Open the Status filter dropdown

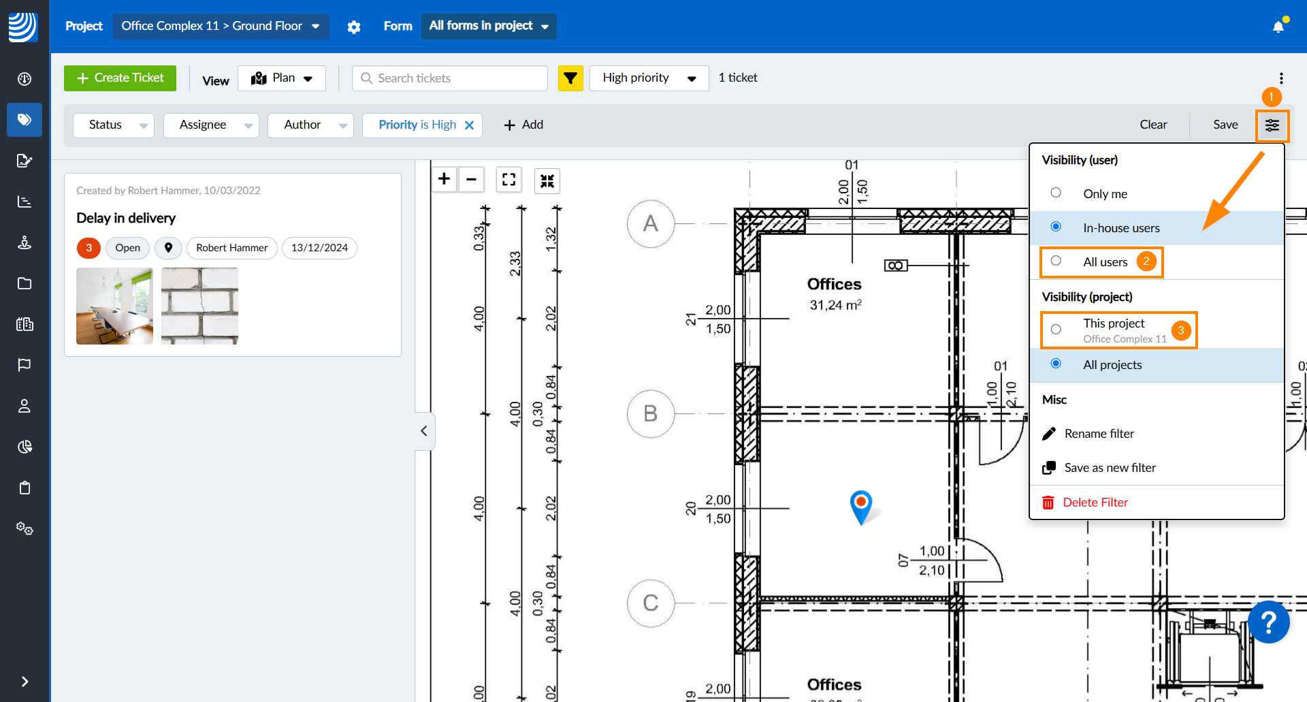pyautogui.click(x=114, y=125)
